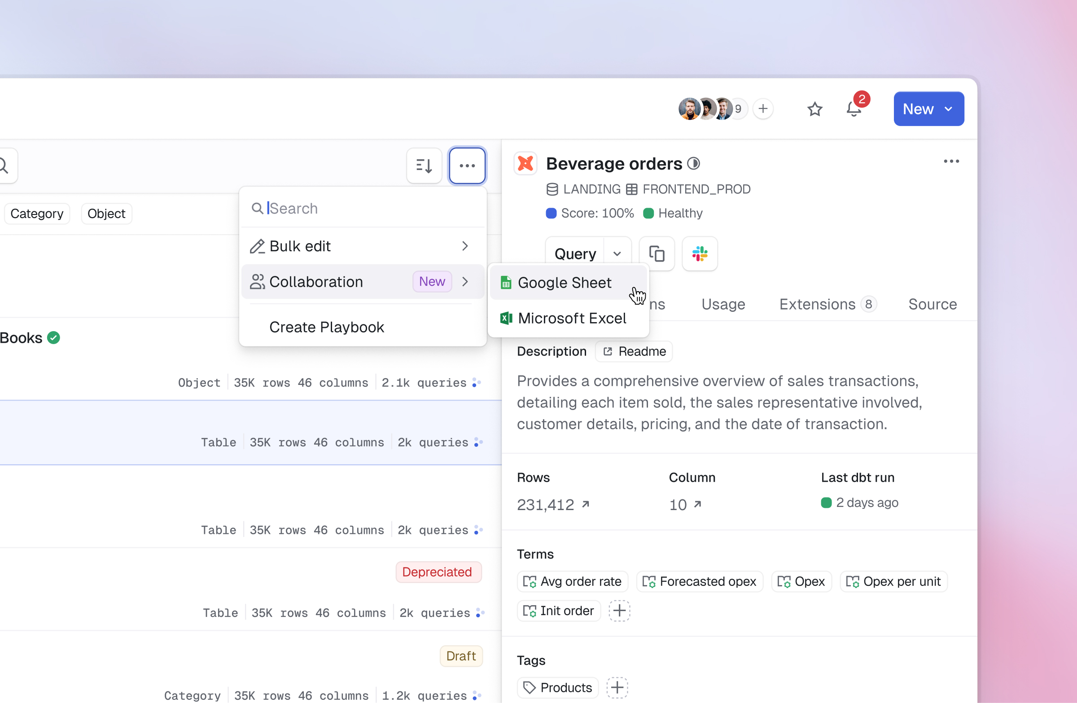Choose Microsoft Excel option
The image size is (1077, 703).
click(572, 319)
